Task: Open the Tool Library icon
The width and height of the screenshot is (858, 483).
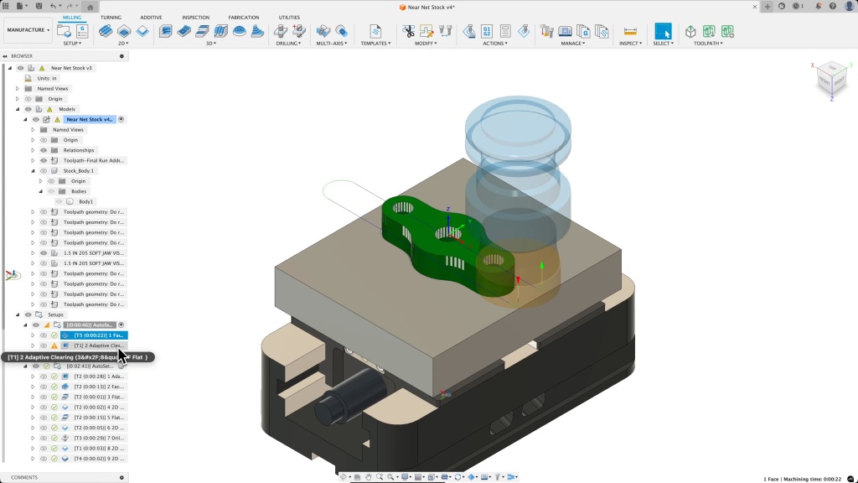Action: click(x=547, y=31)
